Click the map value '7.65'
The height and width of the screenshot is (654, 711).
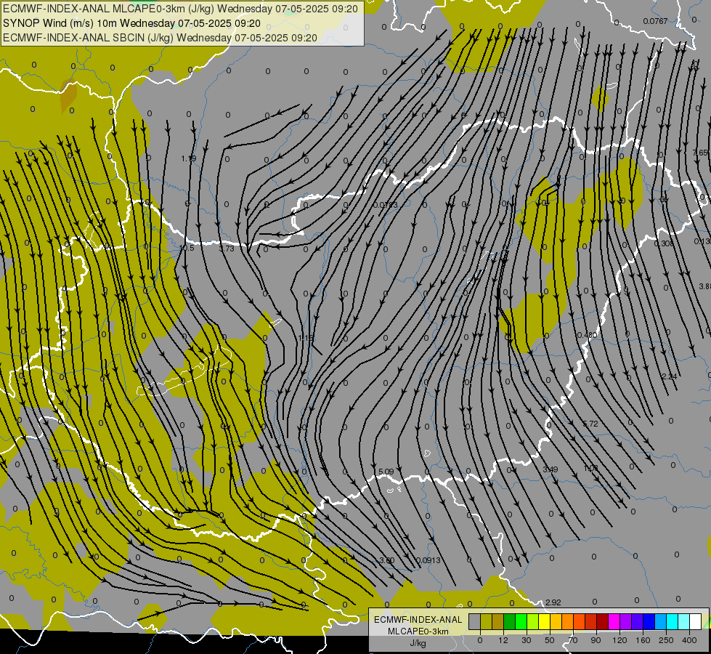[x=700, y=153]
